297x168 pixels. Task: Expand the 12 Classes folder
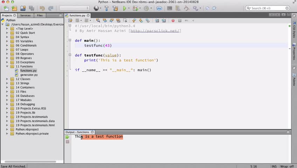click(7, 79)
